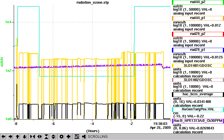Viewport: 224px width, 140px height.
Task: Select the SLD1H02GDOSC legend entry
Action: click(198, 80)
